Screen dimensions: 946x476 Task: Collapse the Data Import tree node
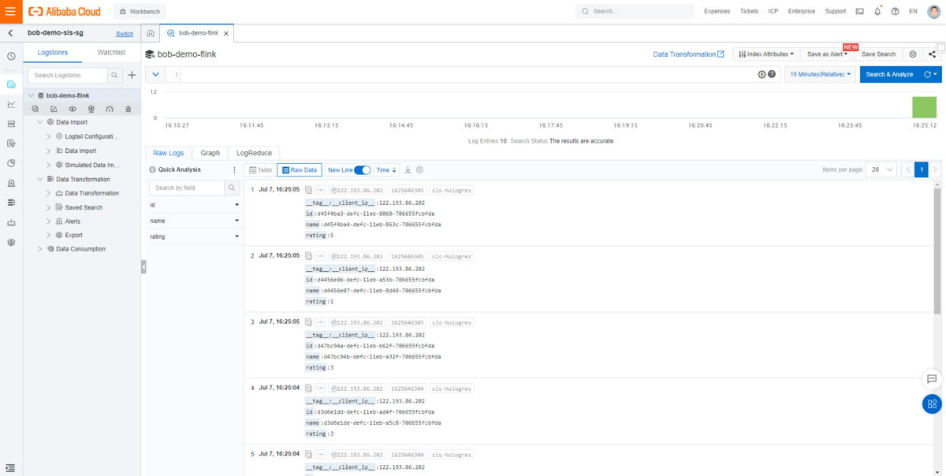click(41, 122)
